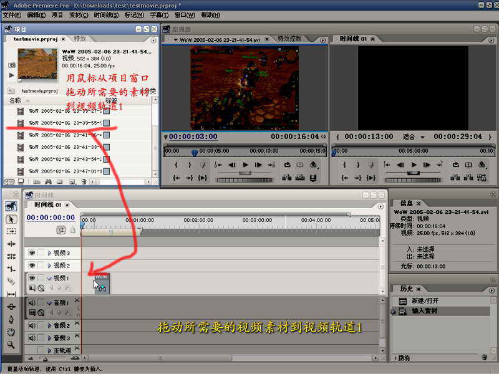Mute the 音频1 track speaker icon
The height and width of the screenshot is (374, 499).
[x=32, y=303]
